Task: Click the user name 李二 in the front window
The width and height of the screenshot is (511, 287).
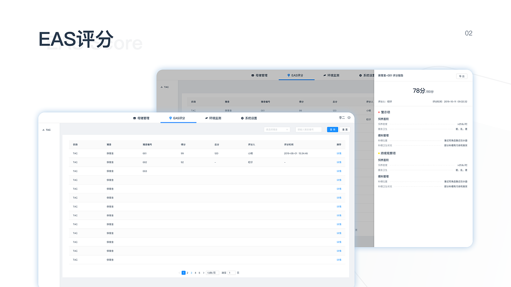Action: tap(342, 118)
